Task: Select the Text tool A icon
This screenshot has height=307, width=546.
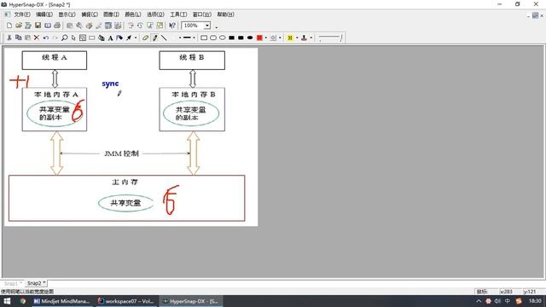Action: point(110,38)
